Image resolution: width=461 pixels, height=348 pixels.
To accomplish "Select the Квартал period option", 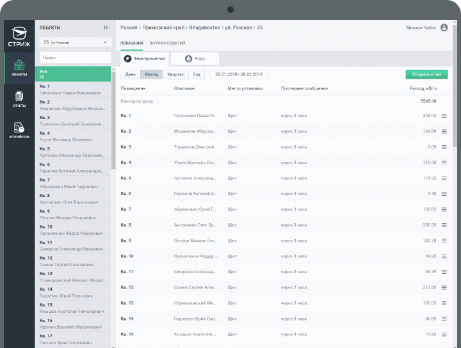I will (175, 74).
